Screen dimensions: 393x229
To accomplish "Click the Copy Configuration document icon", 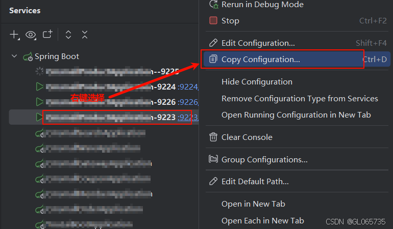I will tap(213, 59).
